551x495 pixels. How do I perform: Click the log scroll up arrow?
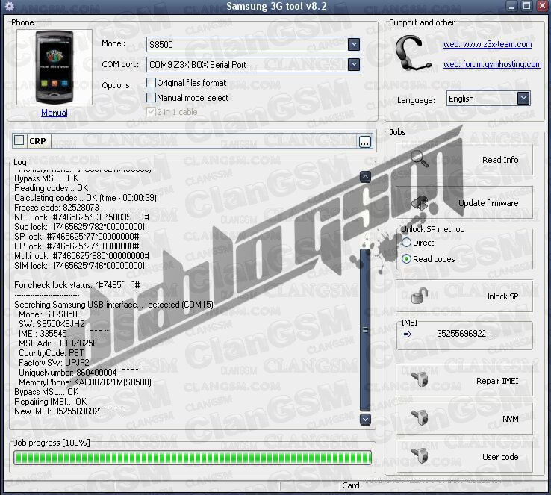(365, 177)
